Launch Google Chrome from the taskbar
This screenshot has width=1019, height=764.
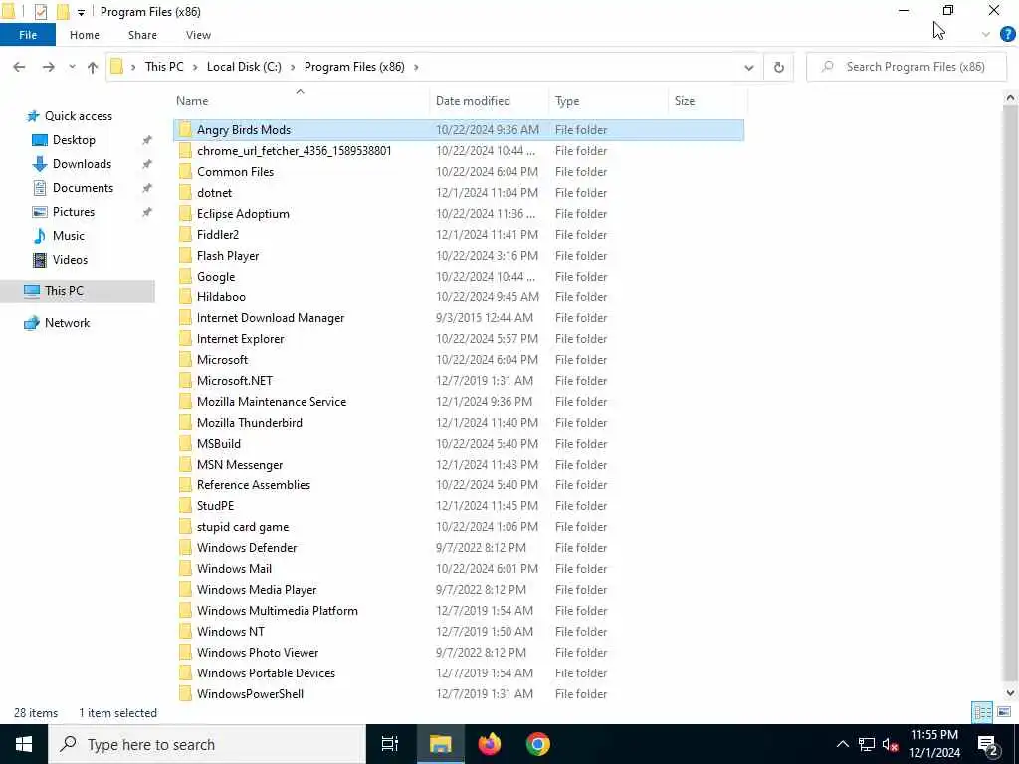click(x=538, y=744)
